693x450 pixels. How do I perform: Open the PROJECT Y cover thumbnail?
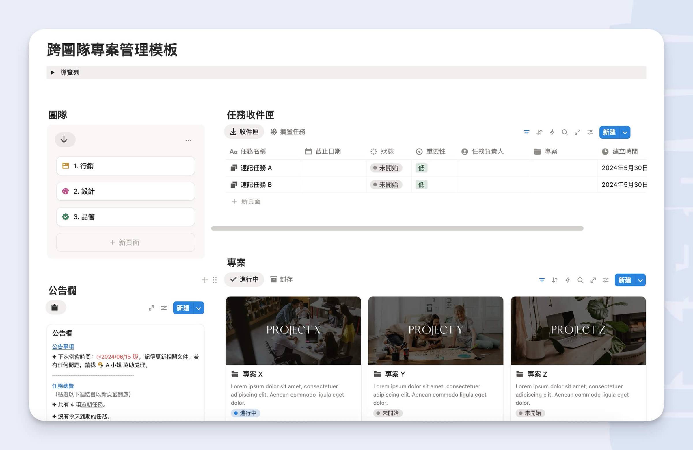435,330
